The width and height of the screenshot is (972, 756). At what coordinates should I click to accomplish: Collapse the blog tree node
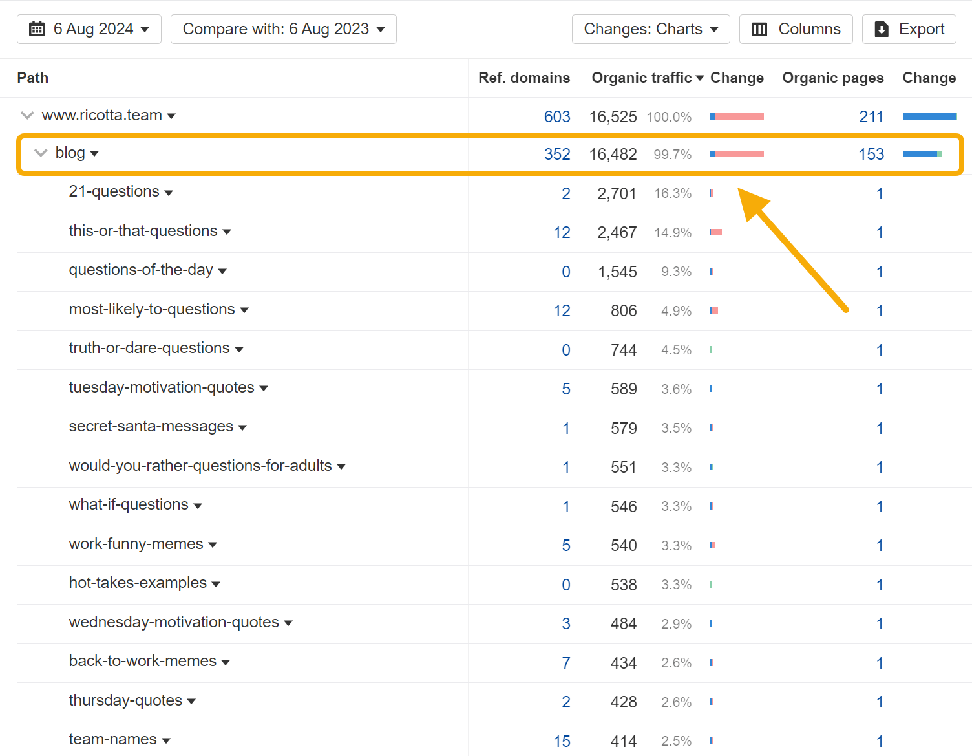(x=40, y=153)
